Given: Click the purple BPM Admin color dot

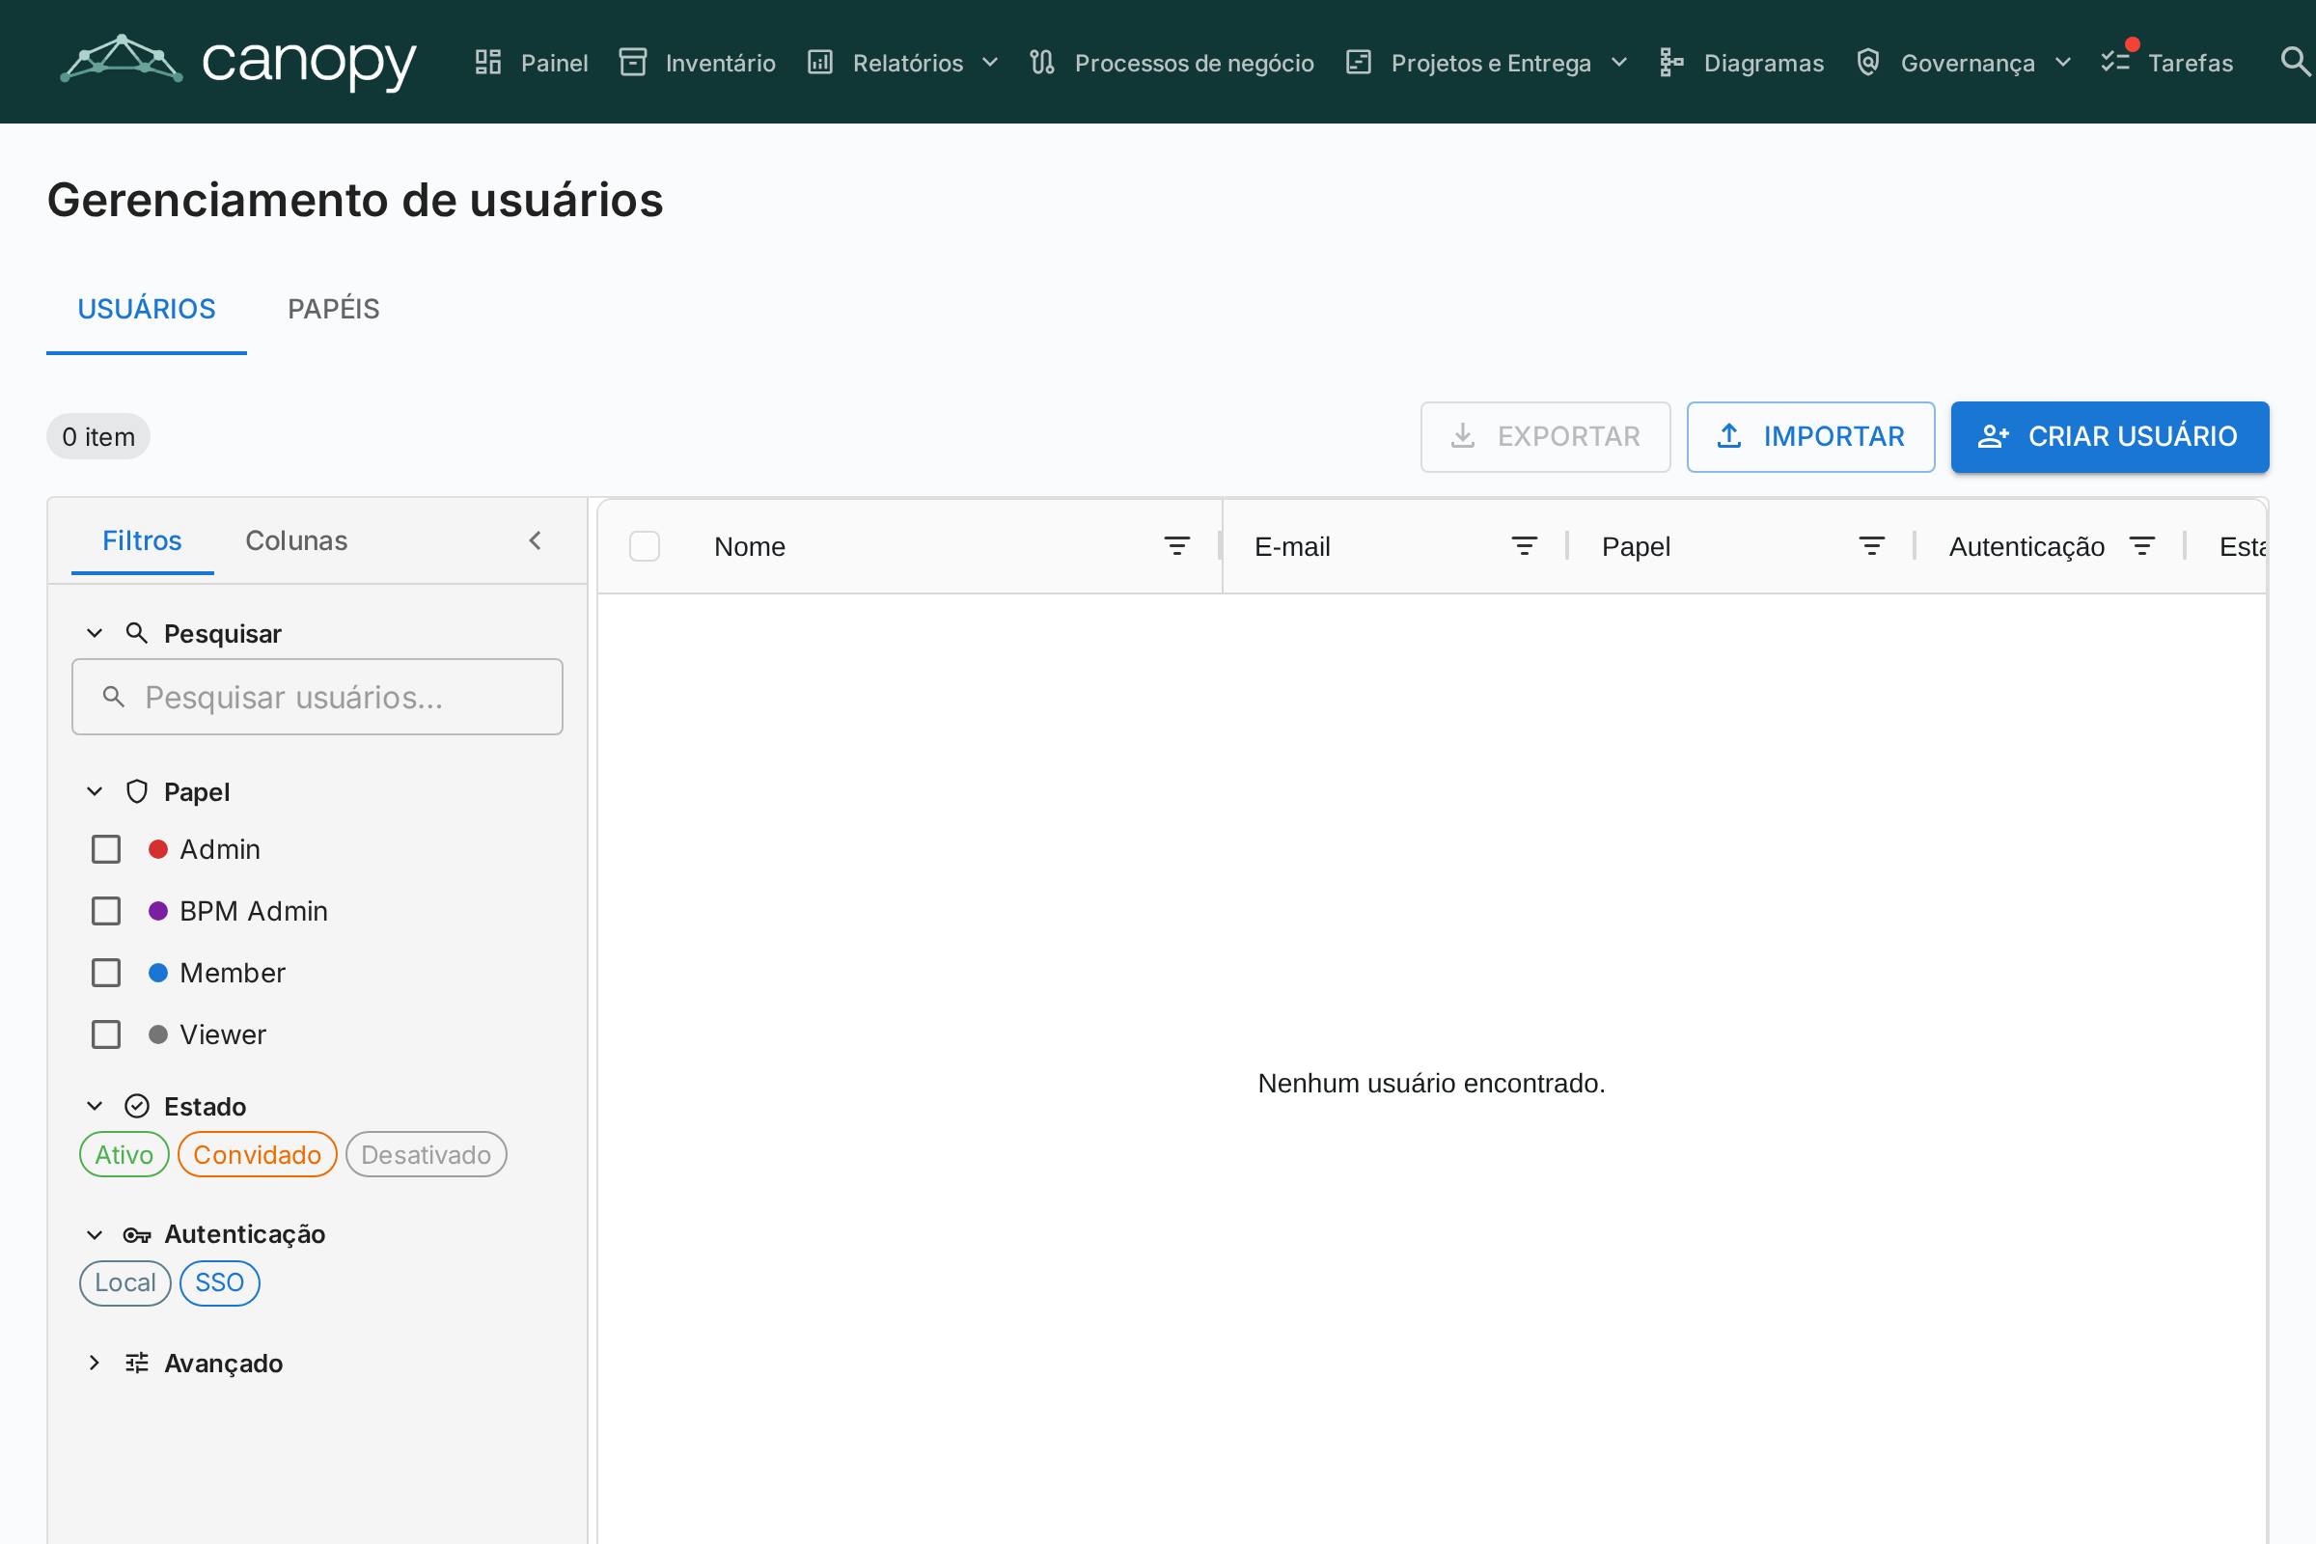Looking at the screenshot, I should (157, 911).
